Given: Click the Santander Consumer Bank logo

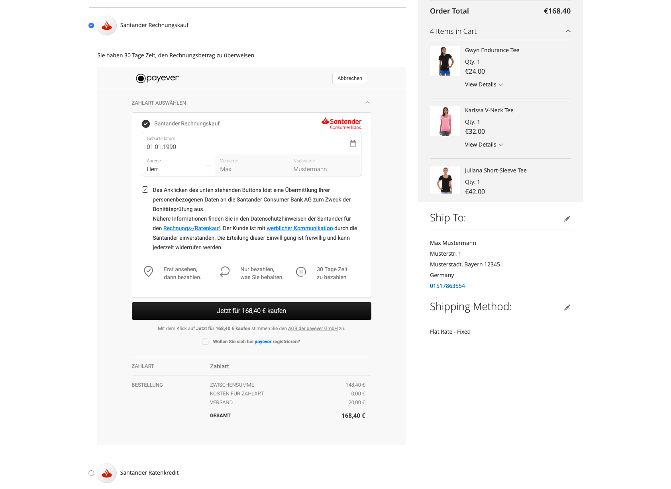Looking at the screenshot, I should coord(341,123).
